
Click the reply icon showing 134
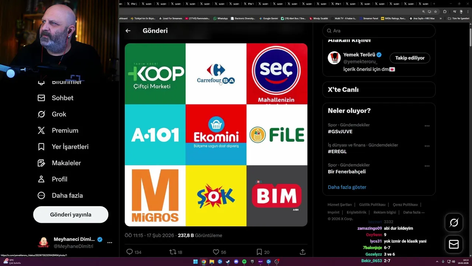129,252
